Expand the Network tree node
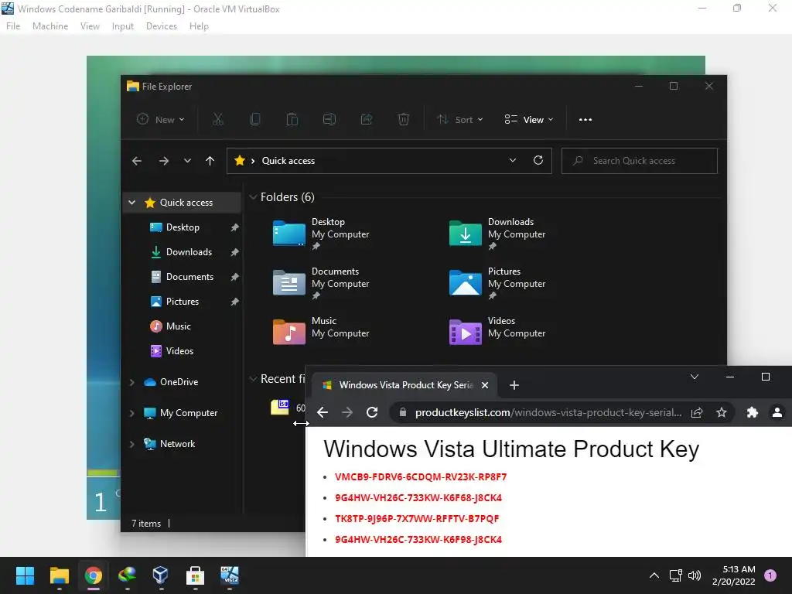 point(131,443)
